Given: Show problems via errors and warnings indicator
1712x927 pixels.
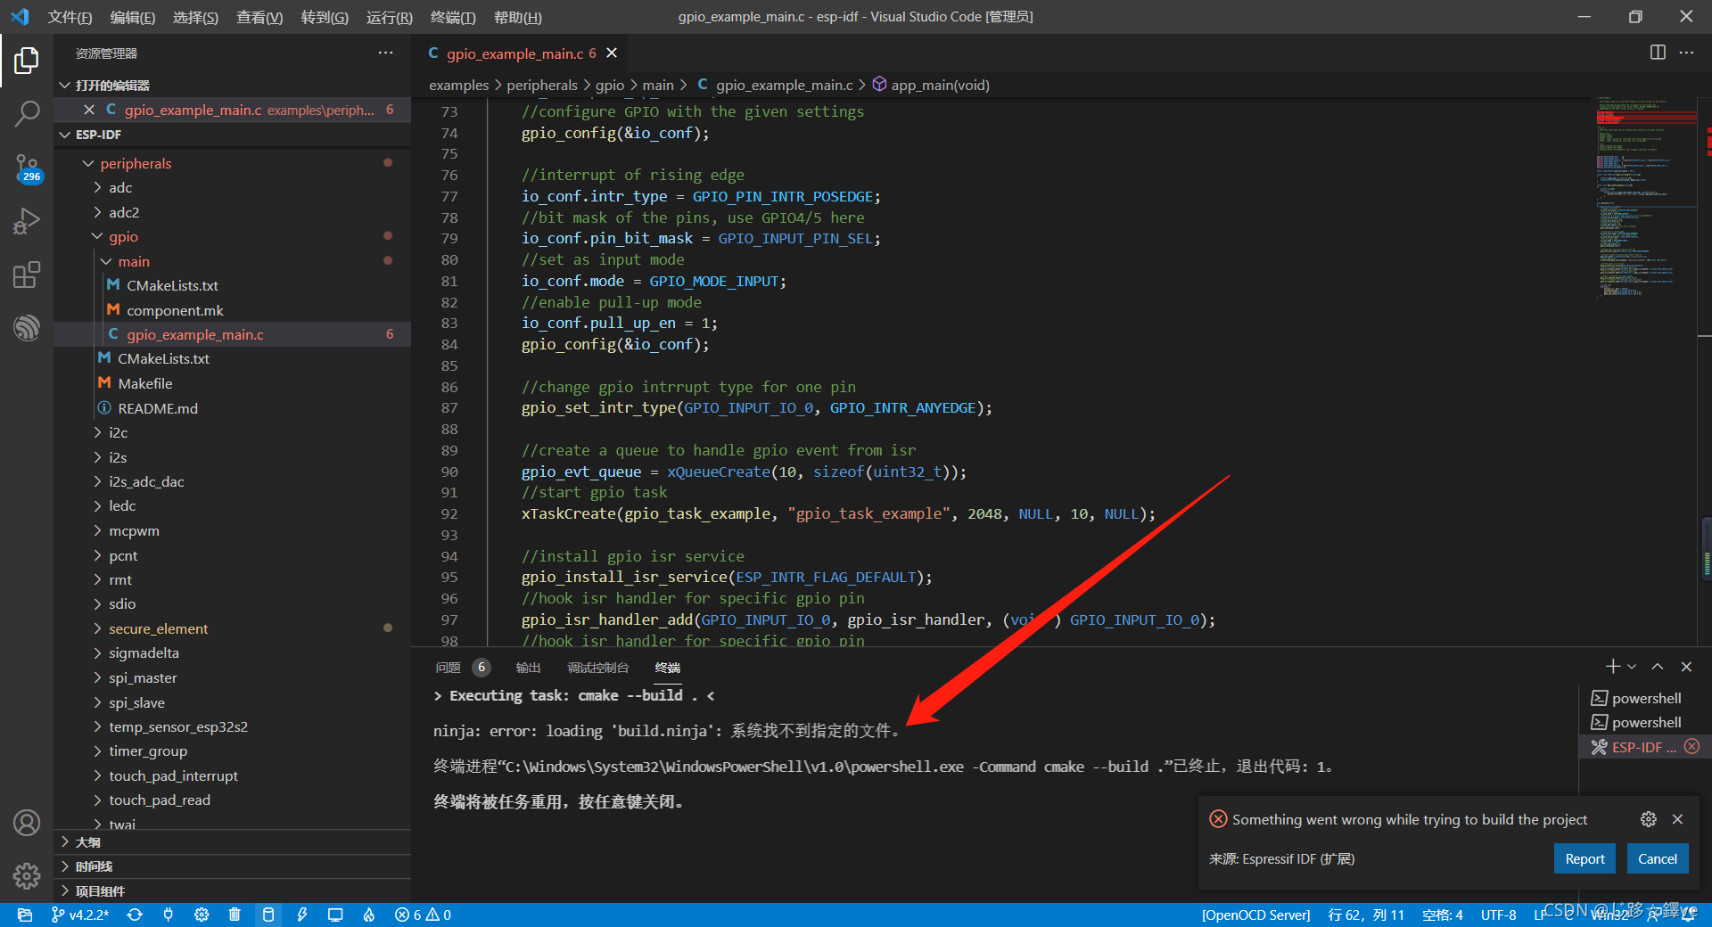Looking at the screenshot, I should click(x=424, y=915).
